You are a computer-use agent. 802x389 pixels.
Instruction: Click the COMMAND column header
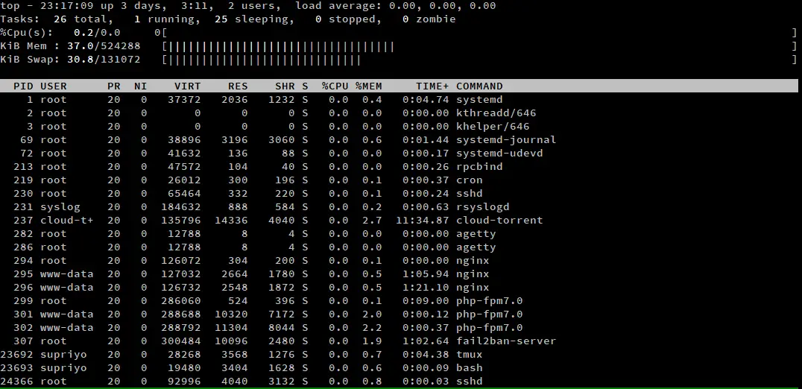tap(479, 86)
